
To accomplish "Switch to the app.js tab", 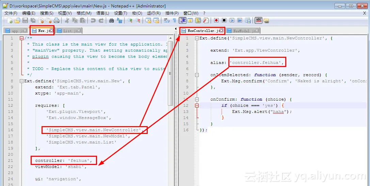I will coord(15,31).
